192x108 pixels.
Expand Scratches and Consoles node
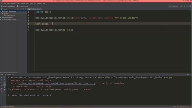tap(1, 19)
